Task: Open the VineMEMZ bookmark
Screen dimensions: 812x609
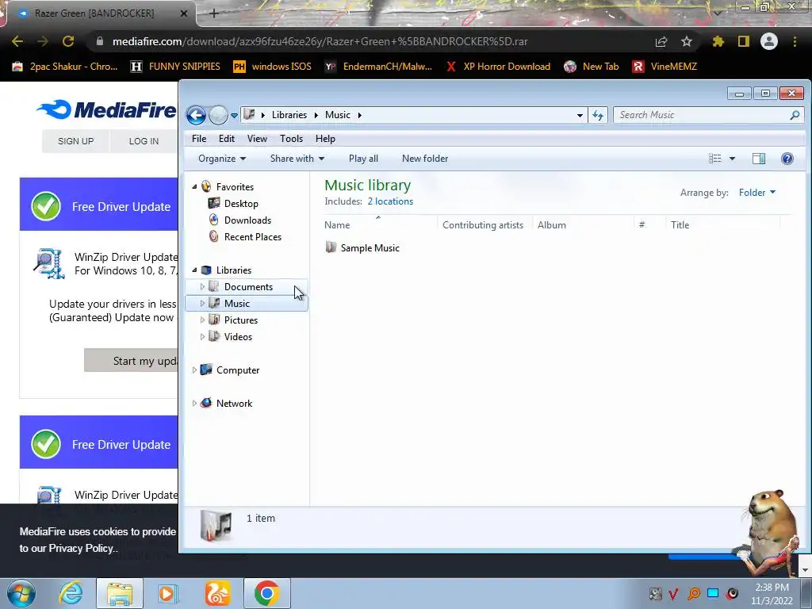Action: tap(665, 67)
